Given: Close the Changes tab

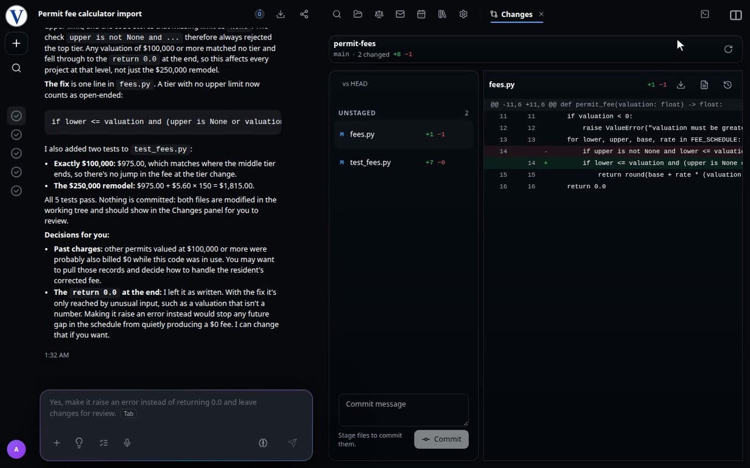Looking at the screenshot, I should (x=541, y=14).
